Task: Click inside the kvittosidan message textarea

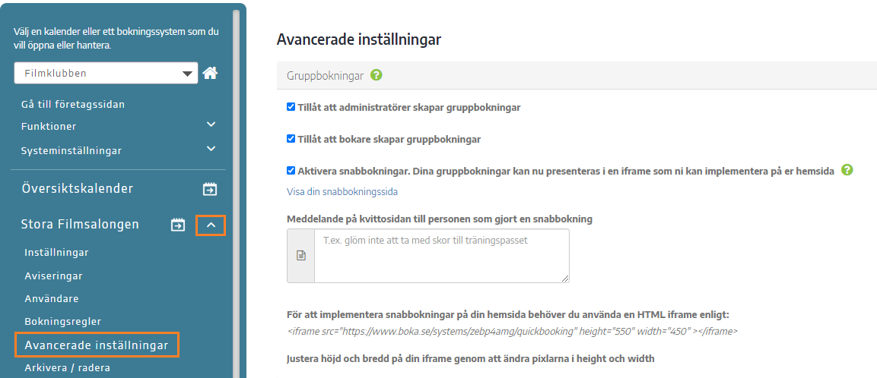Action: (x=442, y=256)
